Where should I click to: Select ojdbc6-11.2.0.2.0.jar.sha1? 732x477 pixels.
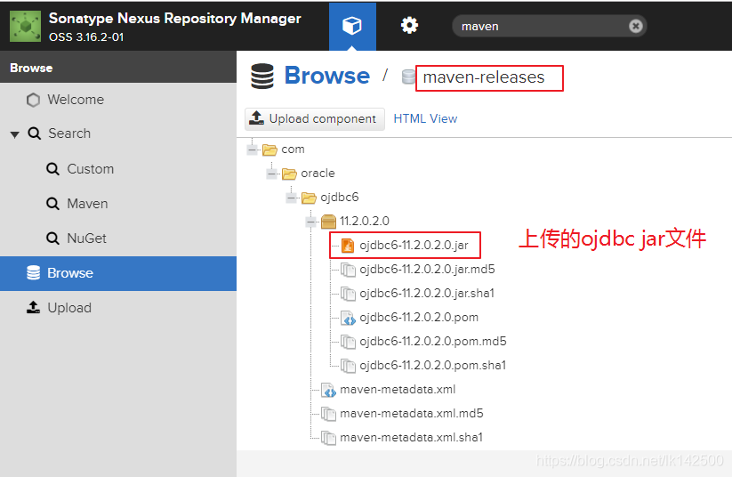[x=427, y=294]
